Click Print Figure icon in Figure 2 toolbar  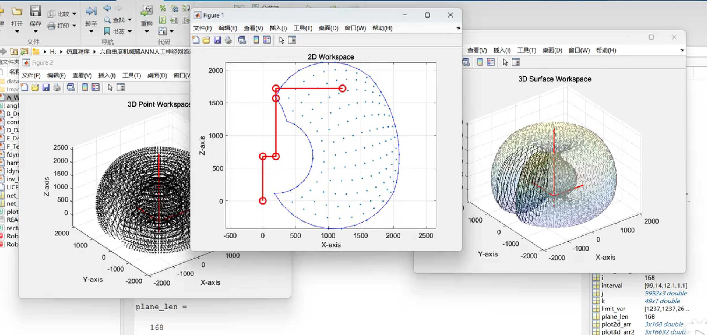pyautogui.click(x=57, y=88)
